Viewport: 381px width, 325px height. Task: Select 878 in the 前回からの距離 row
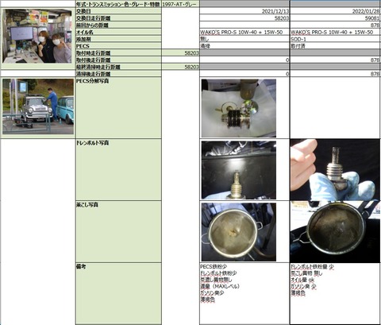(335, 25)
